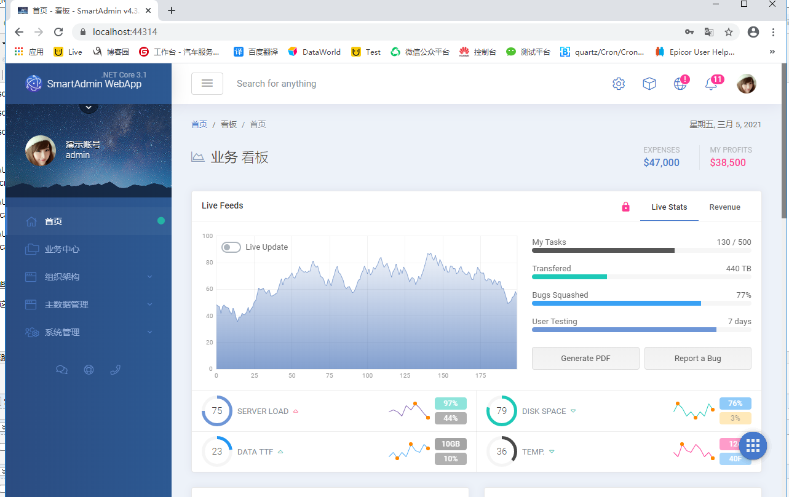Click the Report a Bug button
This screenshot has width=789, height=497.
click(x=697, y=358)
